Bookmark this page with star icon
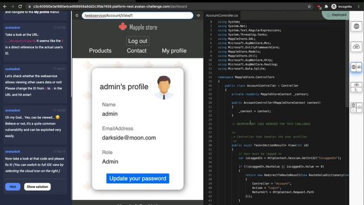364x205 pixels. tap(309, 6)
